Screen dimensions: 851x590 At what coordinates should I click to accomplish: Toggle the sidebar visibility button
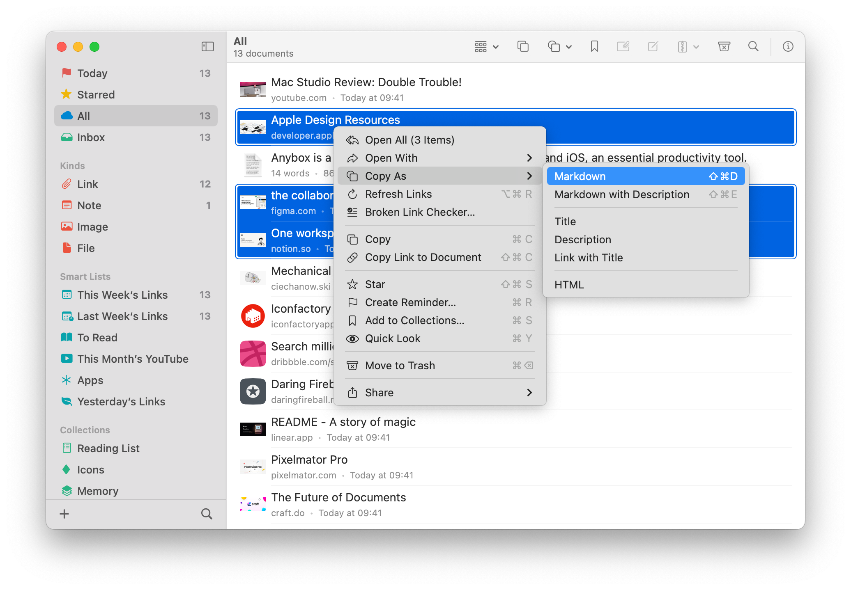208,47
